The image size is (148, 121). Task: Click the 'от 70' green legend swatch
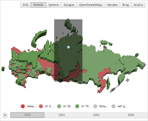coord(77,106)
